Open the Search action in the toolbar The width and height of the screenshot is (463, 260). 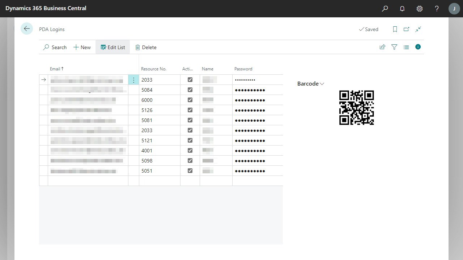(55, 47)
